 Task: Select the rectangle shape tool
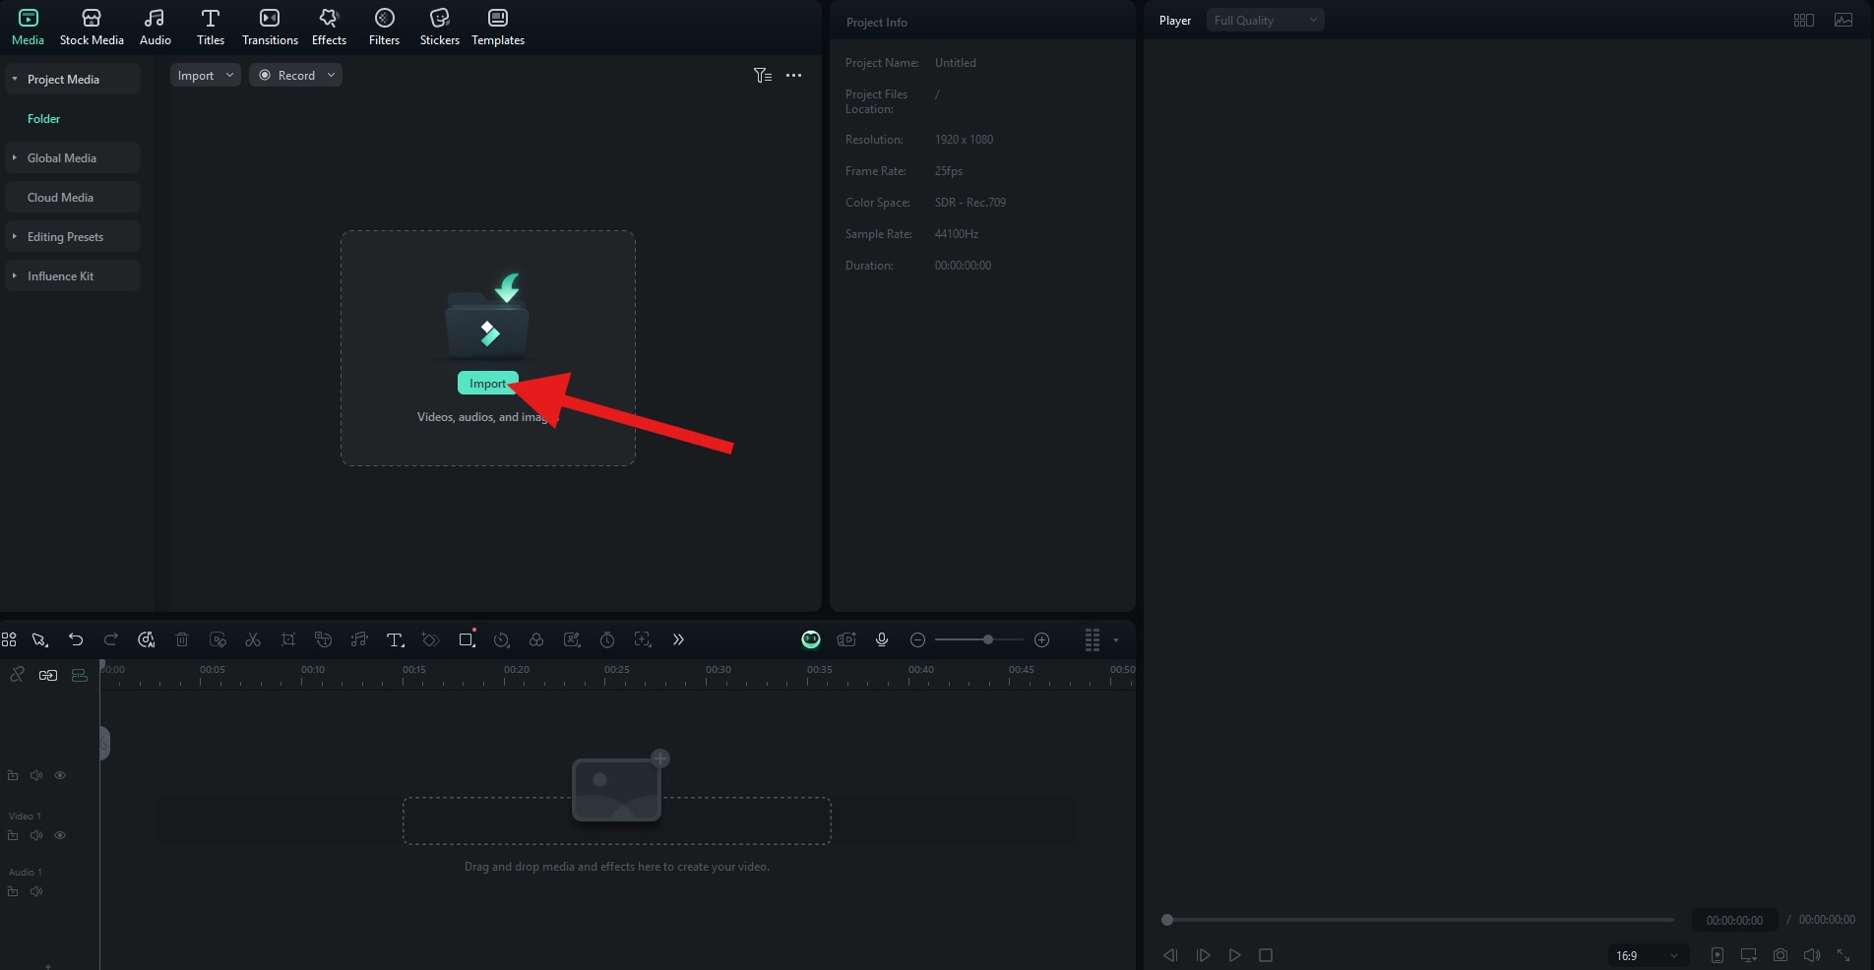(467, 639)
